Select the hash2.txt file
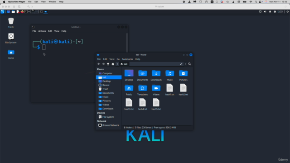Screen dimensions: 290x163 (183, 88)
